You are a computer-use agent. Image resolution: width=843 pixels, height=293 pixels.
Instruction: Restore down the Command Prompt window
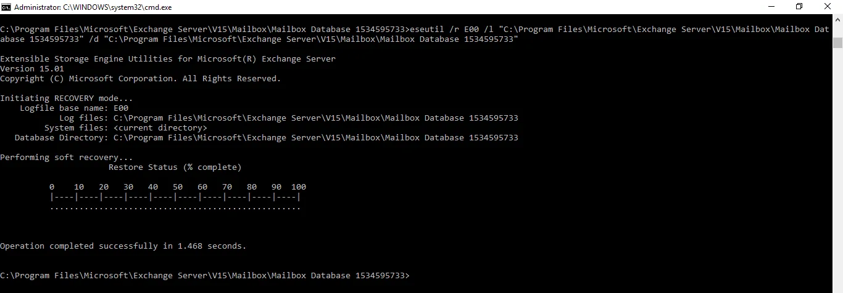click(799, 7)
